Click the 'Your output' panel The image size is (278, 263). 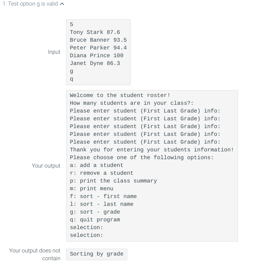(x=152, y=165)
